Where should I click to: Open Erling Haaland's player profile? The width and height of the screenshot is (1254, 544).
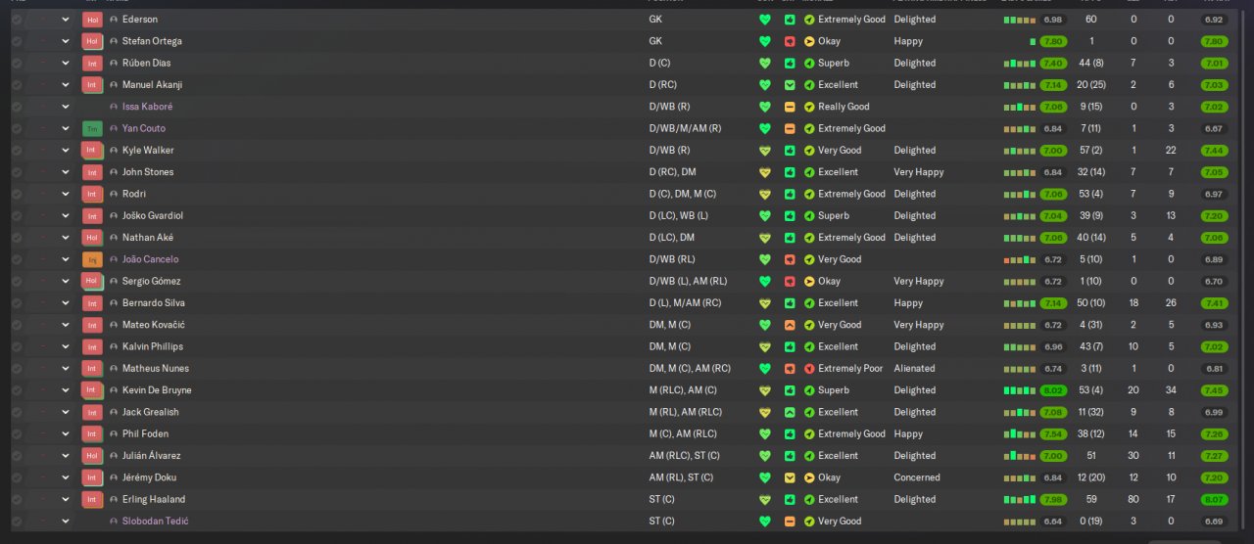[x=153, y=499]
